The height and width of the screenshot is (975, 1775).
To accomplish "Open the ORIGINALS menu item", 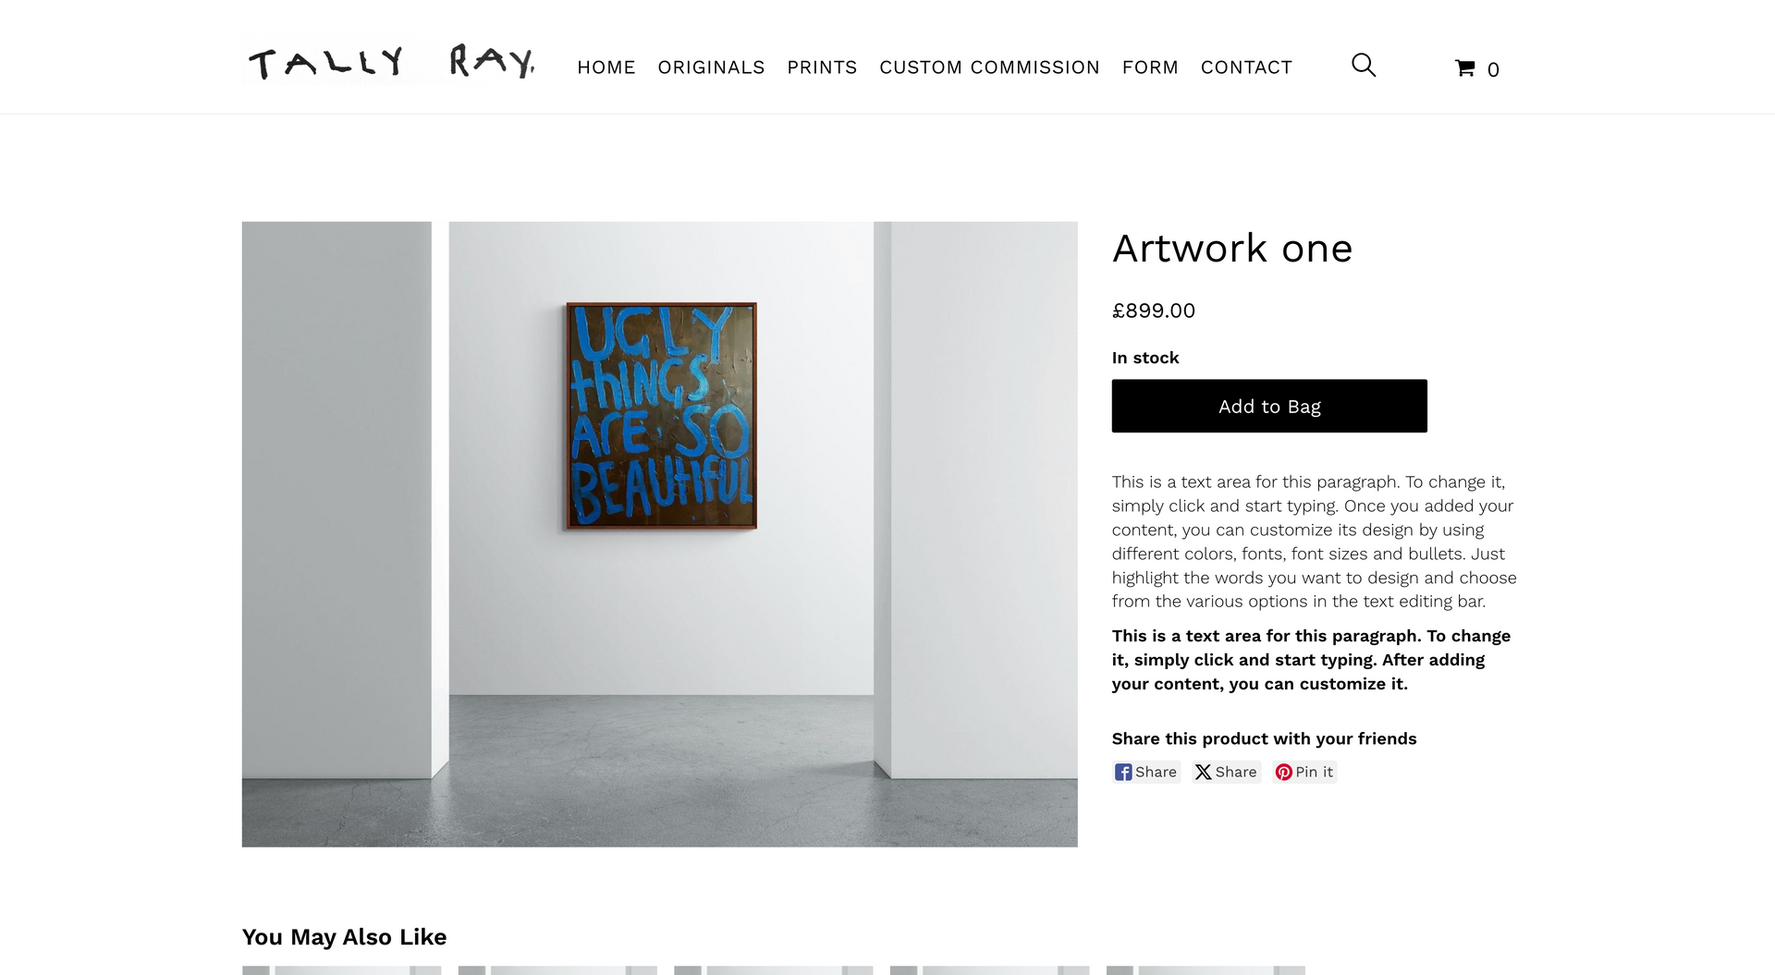I will 711,67.
